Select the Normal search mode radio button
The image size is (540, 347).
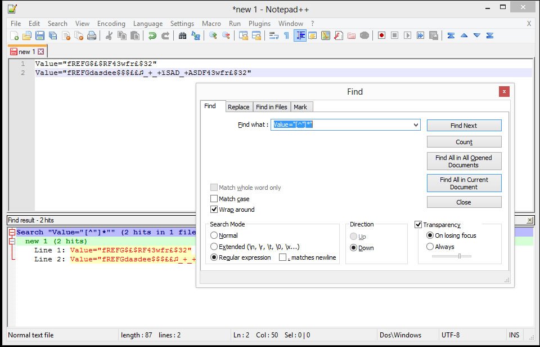click(x=214, y=235)
